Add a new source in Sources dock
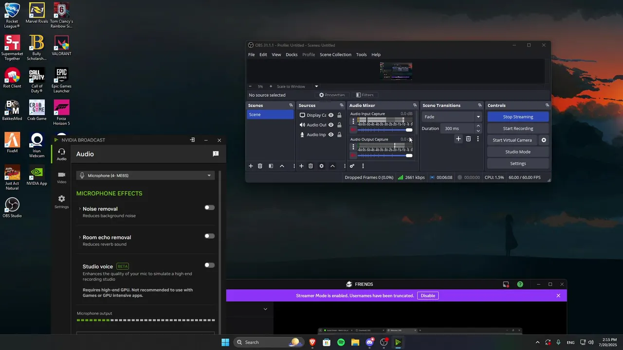 pyautogui.click(x=301, y=166)
